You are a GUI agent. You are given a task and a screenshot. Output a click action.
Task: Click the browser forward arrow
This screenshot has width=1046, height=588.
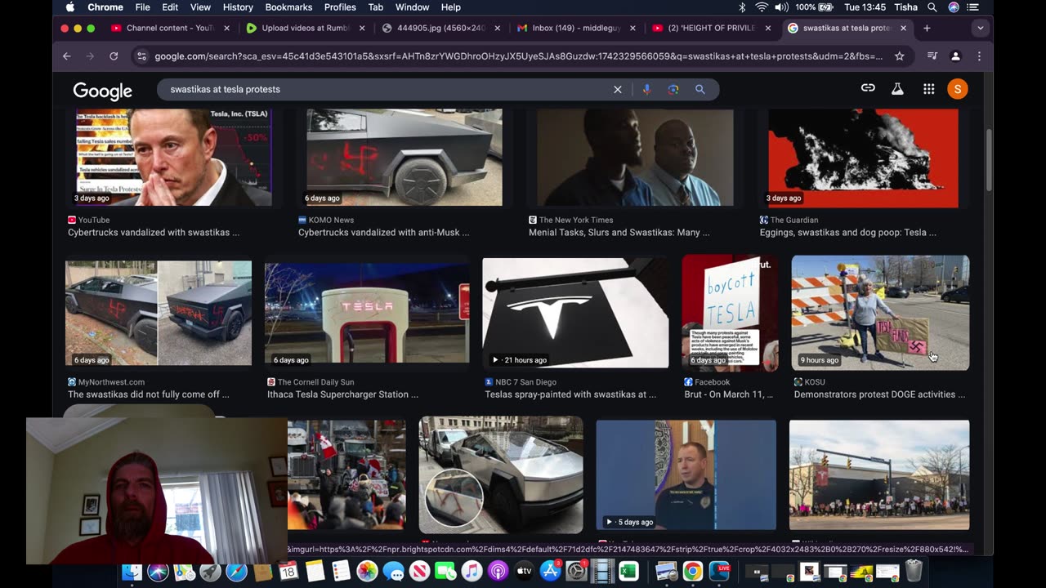(x=90, y=56)
